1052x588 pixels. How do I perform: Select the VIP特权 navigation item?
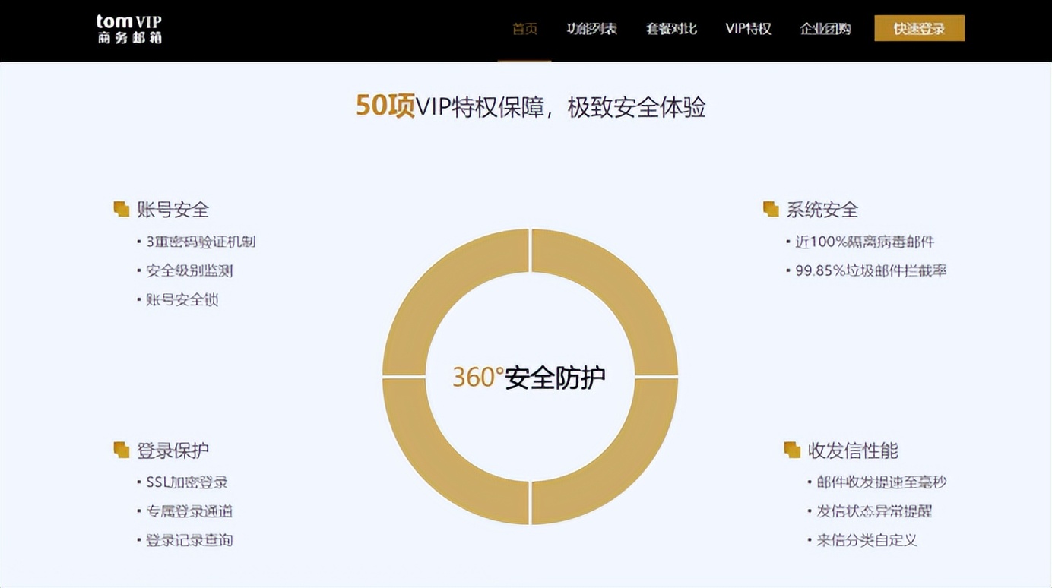(x=749, y=29)
